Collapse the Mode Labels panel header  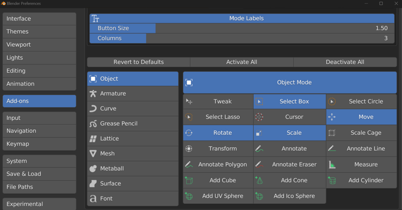tap(242, 18)
